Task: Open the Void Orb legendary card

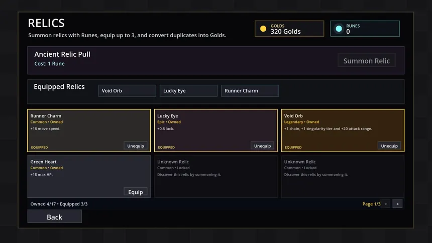Action: (343, 131)
